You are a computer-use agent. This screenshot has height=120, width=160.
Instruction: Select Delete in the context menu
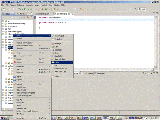click(32, 62)
